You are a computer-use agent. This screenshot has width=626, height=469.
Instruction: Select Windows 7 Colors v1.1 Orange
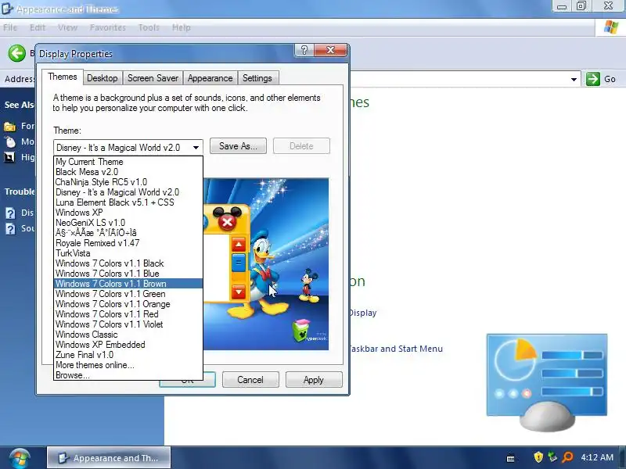tap(128, 304)
